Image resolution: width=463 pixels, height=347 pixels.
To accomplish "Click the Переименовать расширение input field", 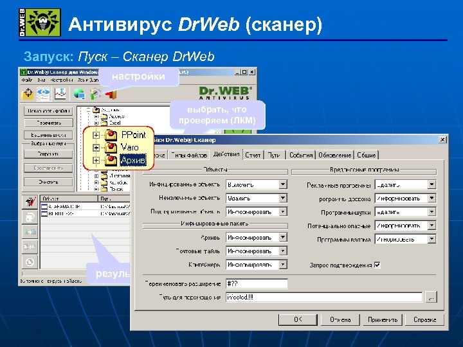I will pos(257,283).
